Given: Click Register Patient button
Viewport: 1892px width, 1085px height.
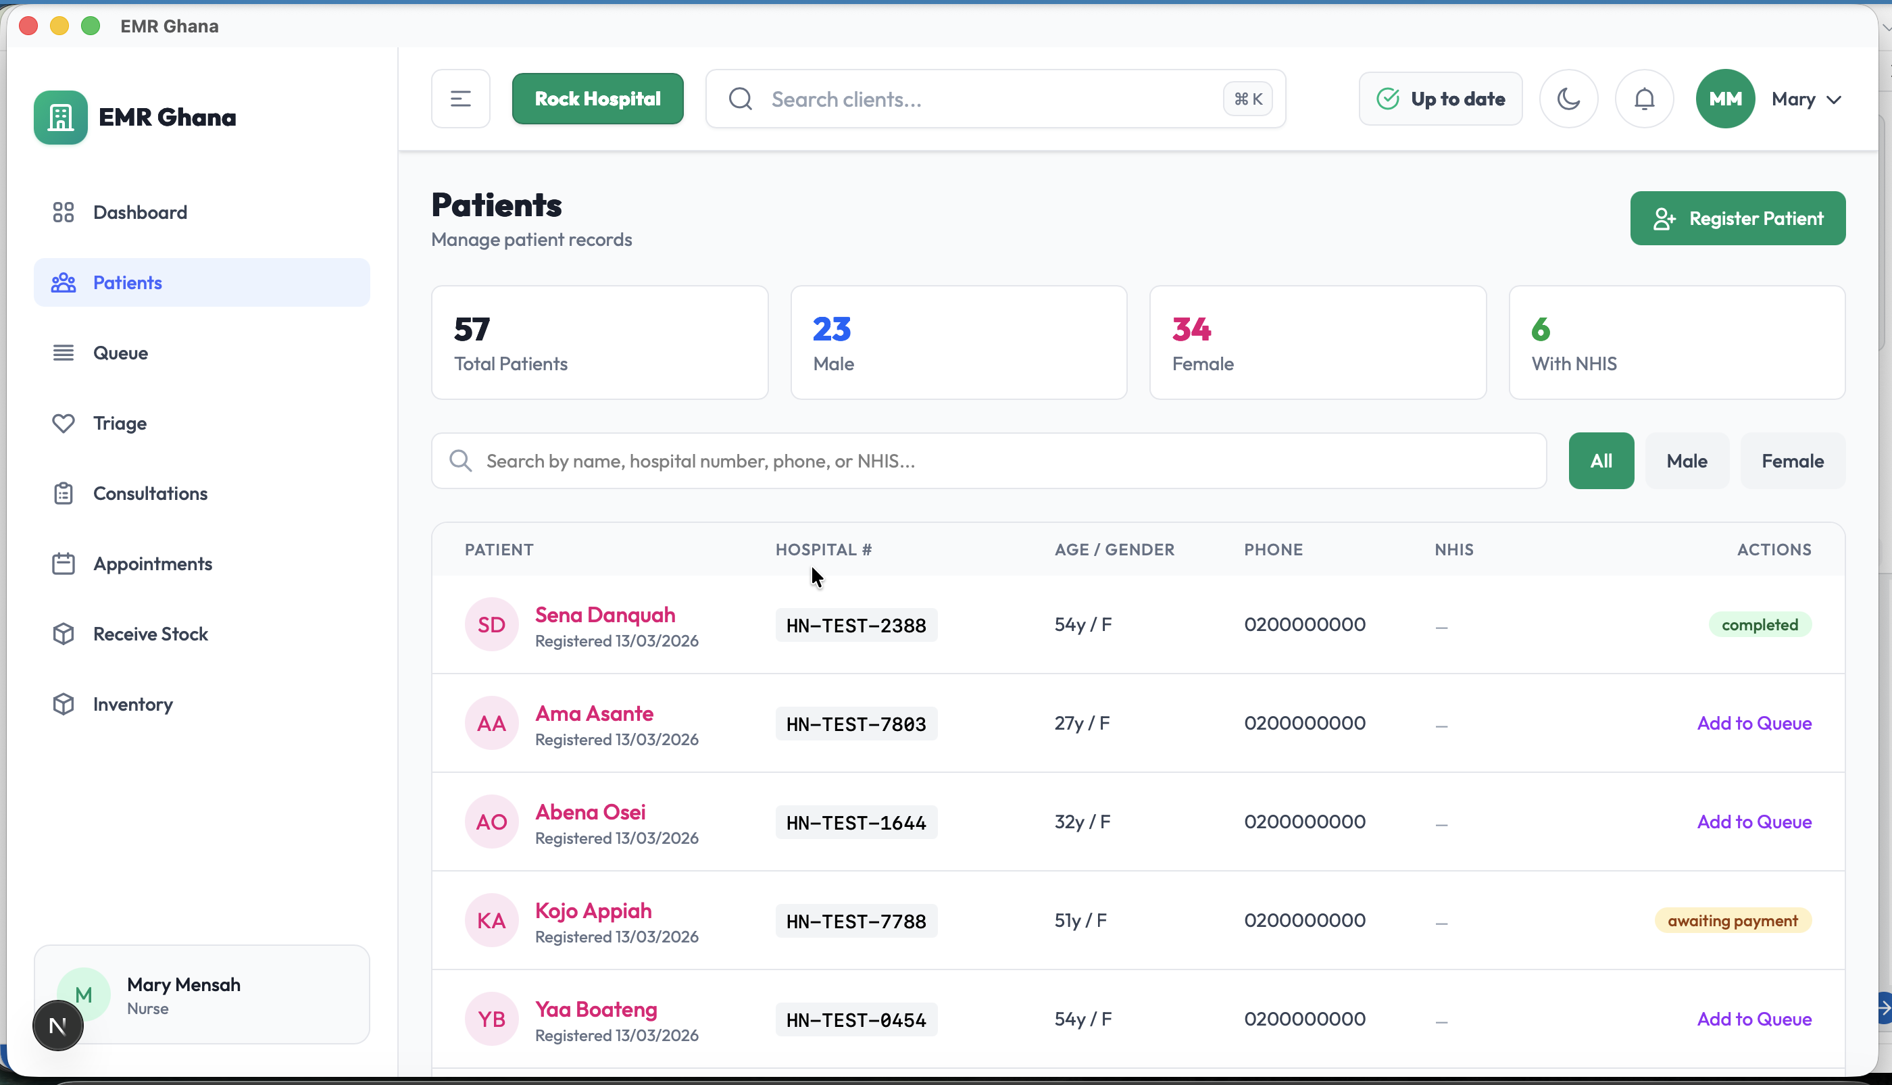Looking at the screenshot, I should 1737,218.
